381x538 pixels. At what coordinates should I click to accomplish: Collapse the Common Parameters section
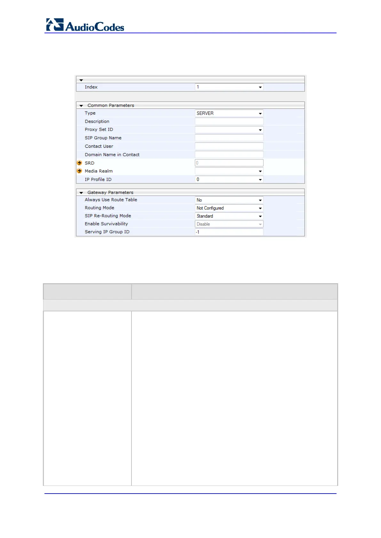[x=81, y=105]
